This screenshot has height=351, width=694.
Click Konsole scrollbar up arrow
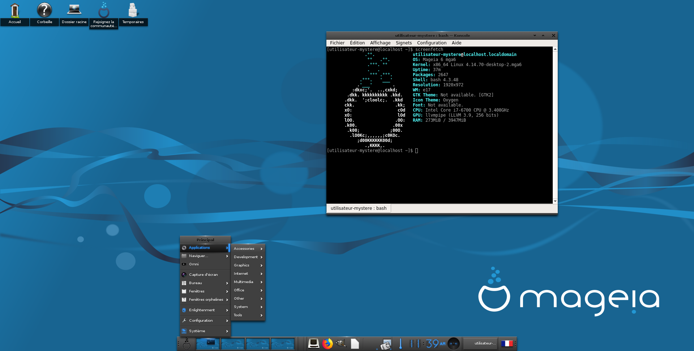coord(555,49)
